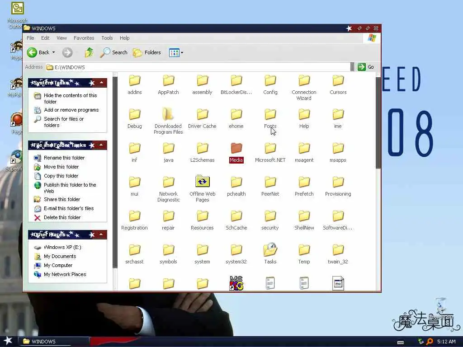The image size is (463, 347).
Task: Click the Forward navigation arrow
Action: point(67,52)
